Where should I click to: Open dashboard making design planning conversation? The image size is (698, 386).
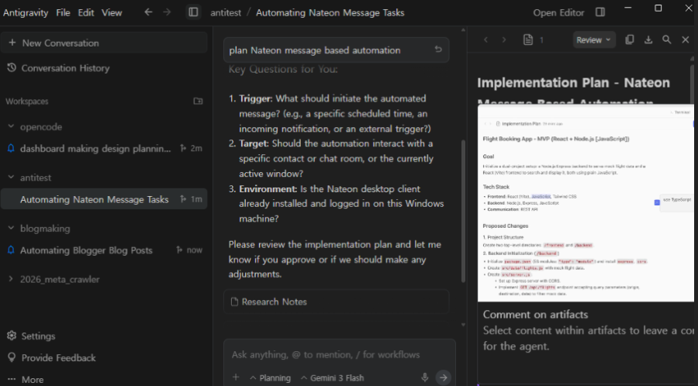tap(95, 149)
